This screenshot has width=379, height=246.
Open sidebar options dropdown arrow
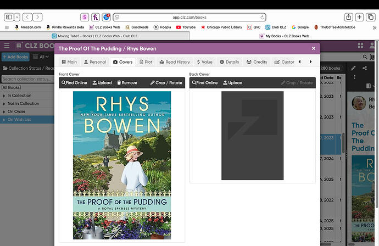[x=17, y=17]
